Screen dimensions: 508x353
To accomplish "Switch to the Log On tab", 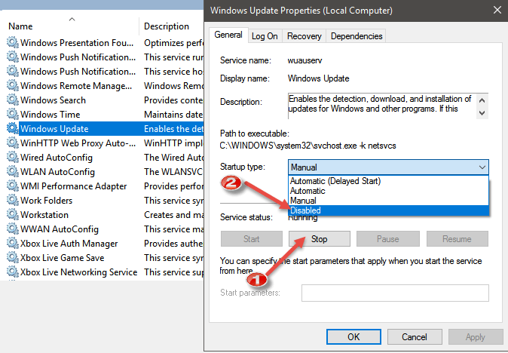I will click(265, 36).
